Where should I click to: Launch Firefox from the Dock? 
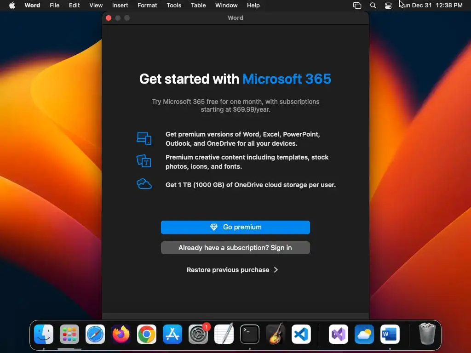(x=121, y=334)
